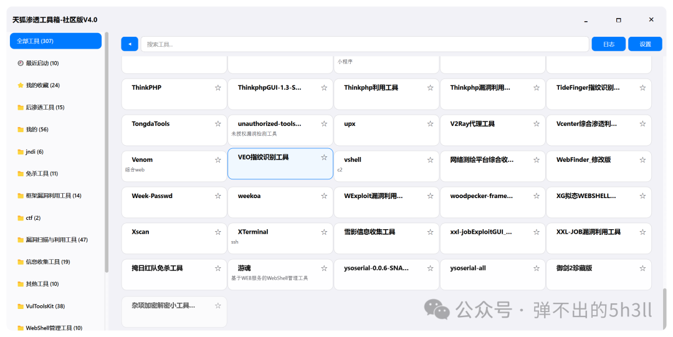
Task: Open the 游魂 WebShell管理工具 card
Action: [x=280, y=274]
